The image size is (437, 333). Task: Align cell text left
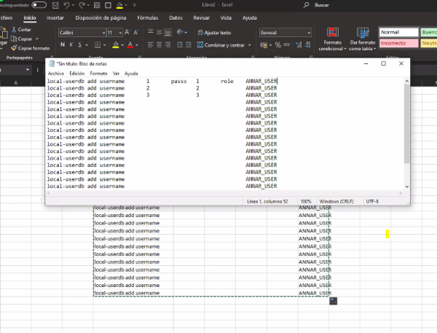[x=151, y=44]
